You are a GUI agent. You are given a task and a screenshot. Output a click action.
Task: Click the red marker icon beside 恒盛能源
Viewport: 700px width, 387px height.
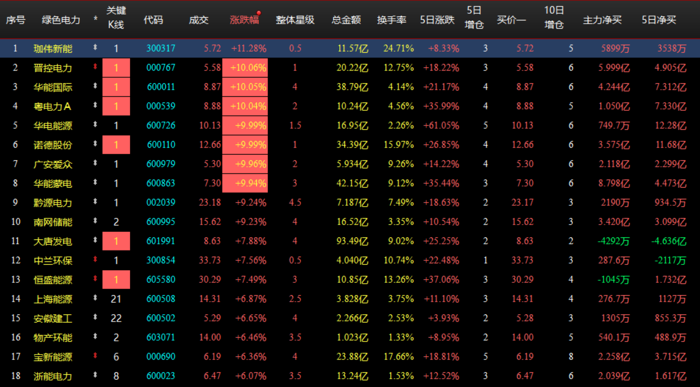(x=95, y=280)
